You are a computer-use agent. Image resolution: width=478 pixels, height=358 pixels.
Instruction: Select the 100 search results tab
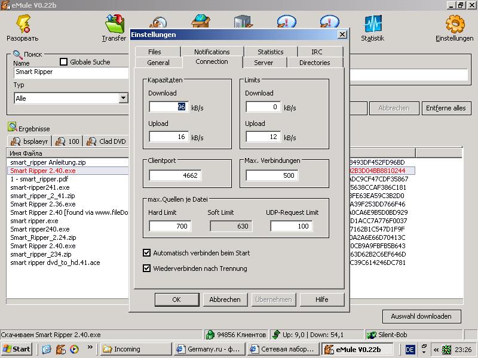tap(68, 141)
